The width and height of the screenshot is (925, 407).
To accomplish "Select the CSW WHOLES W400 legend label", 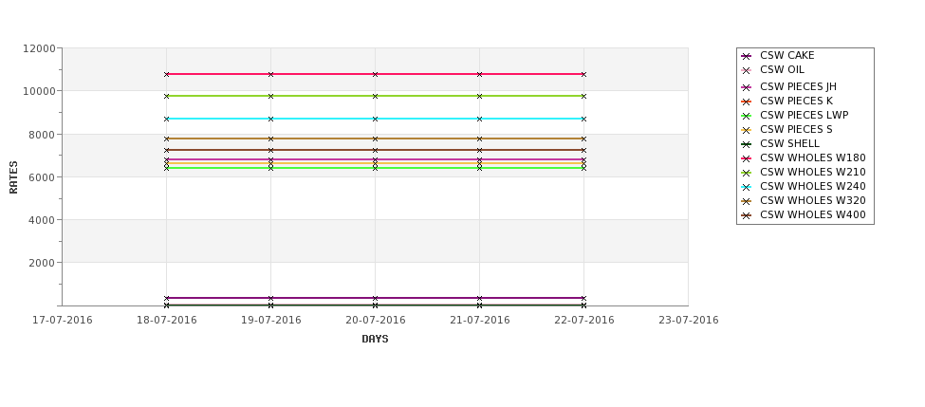I will (812, 215).
